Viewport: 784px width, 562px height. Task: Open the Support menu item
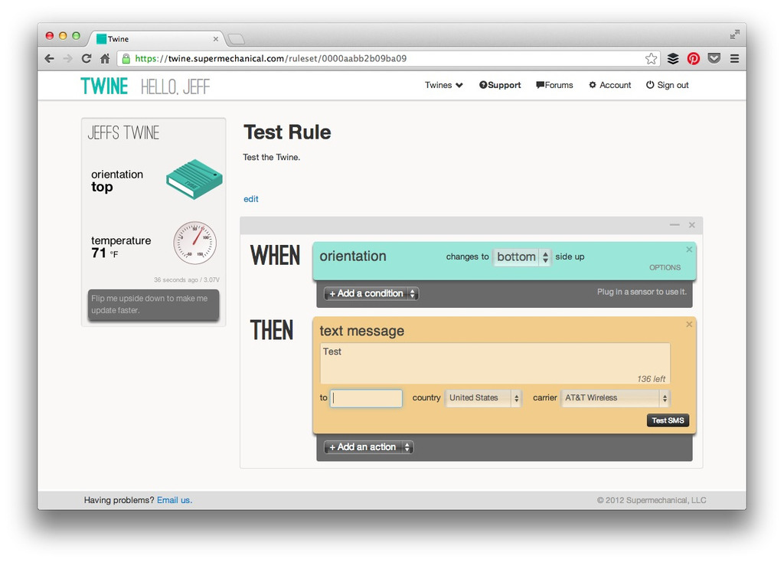click(x=500, y=86)
